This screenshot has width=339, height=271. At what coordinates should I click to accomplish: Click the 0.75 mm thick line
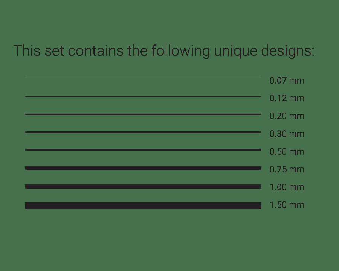pos(143,168)
